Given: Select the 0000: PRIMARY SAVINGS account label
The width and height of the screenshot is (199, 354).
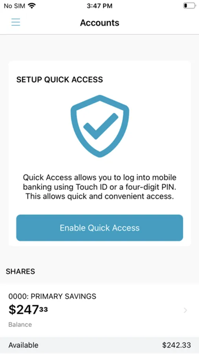Looking at the screenshot, I should [52, 296].
